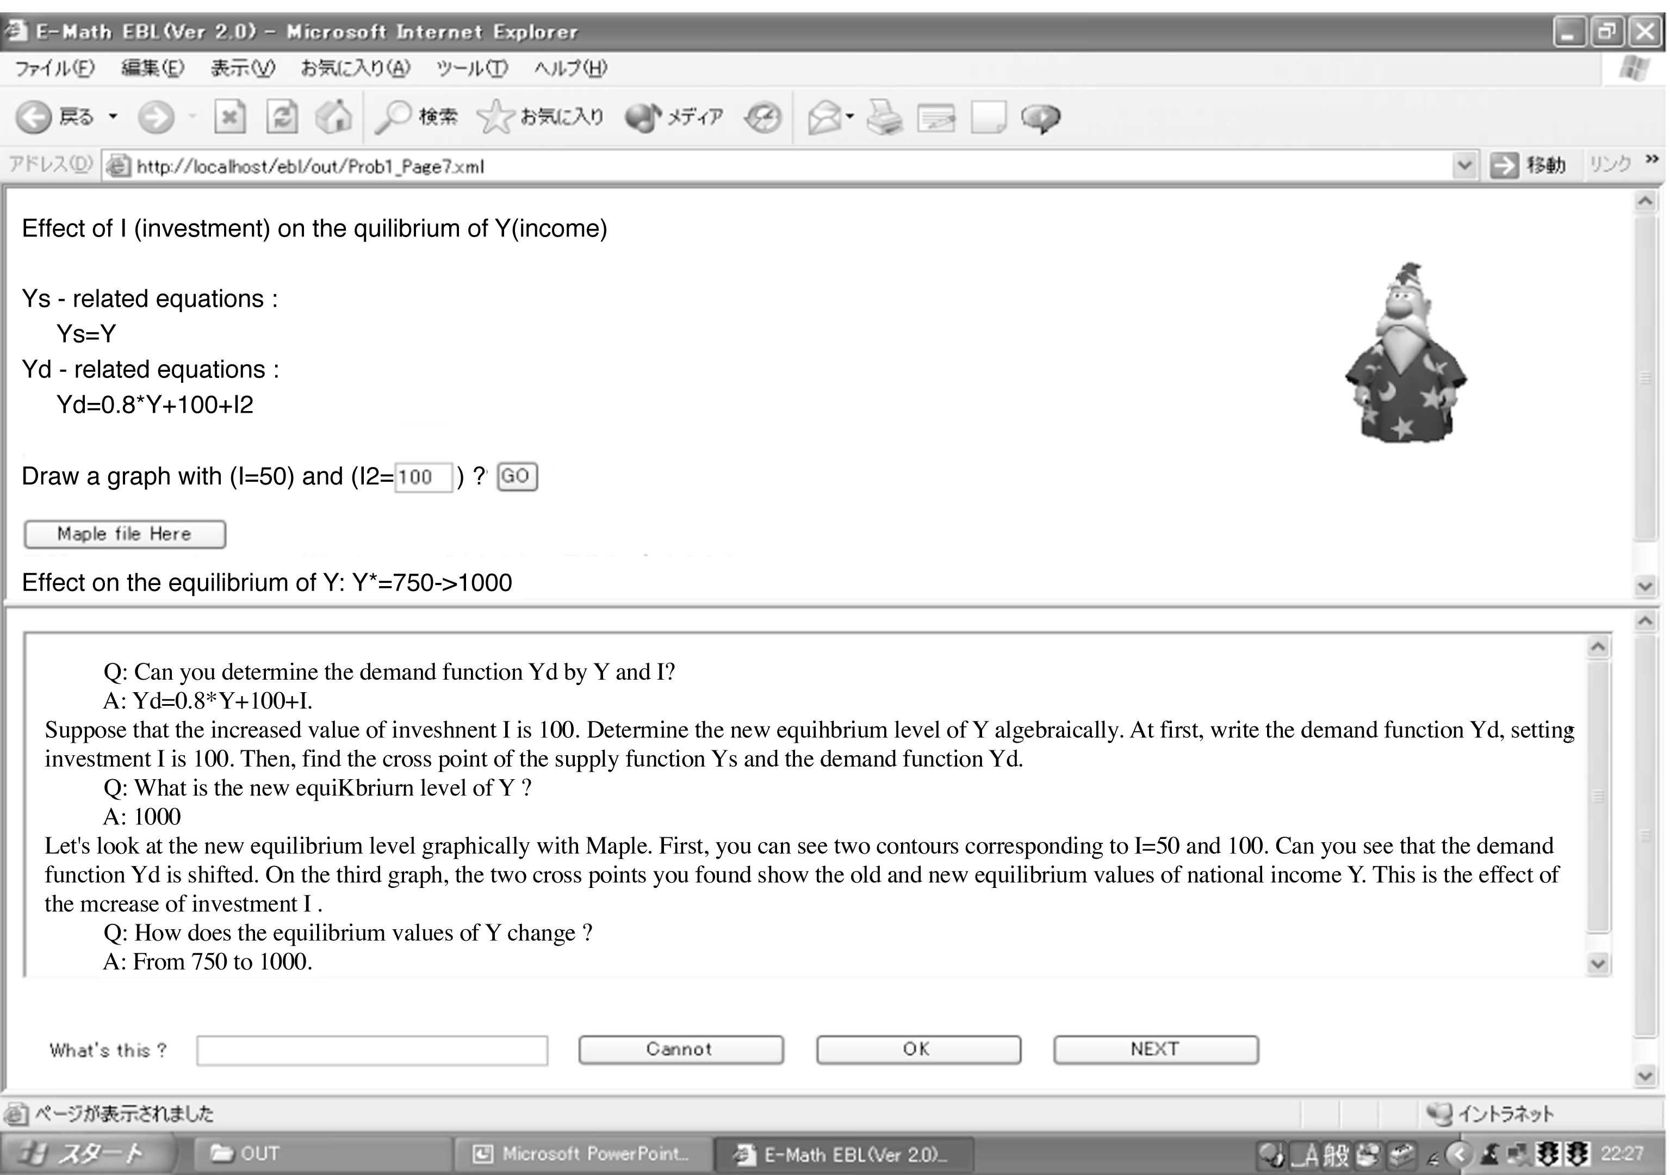Click the GO button beside I2 field
Image resolution: width=1670 pixels, height=1175 pixels.
click(517, 476)
